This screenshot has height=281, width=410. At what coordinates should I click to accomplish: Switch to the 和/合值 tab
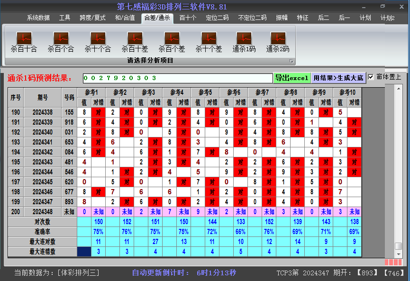coord(125,18)
